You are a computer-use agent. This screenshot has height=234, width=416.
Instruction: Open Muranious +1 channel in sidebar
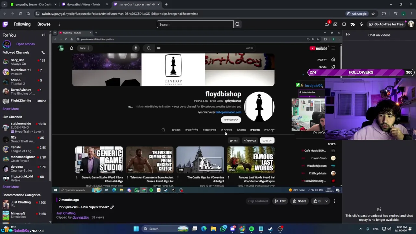(24, 72)
